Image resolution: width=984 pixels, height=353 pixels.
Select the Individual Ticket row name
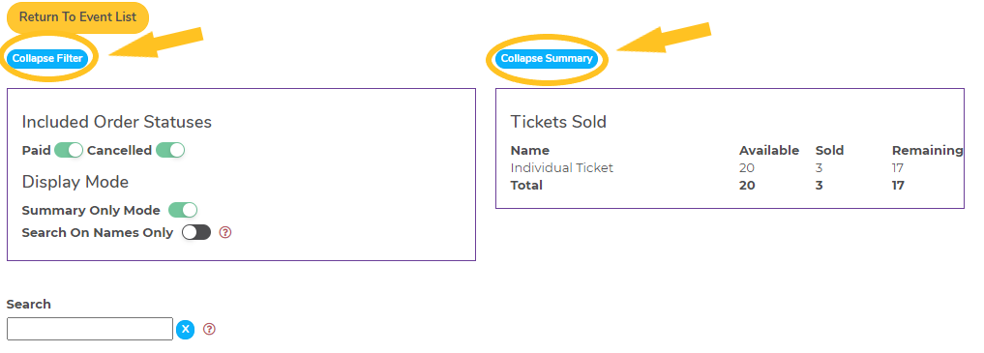pos(561,168)
